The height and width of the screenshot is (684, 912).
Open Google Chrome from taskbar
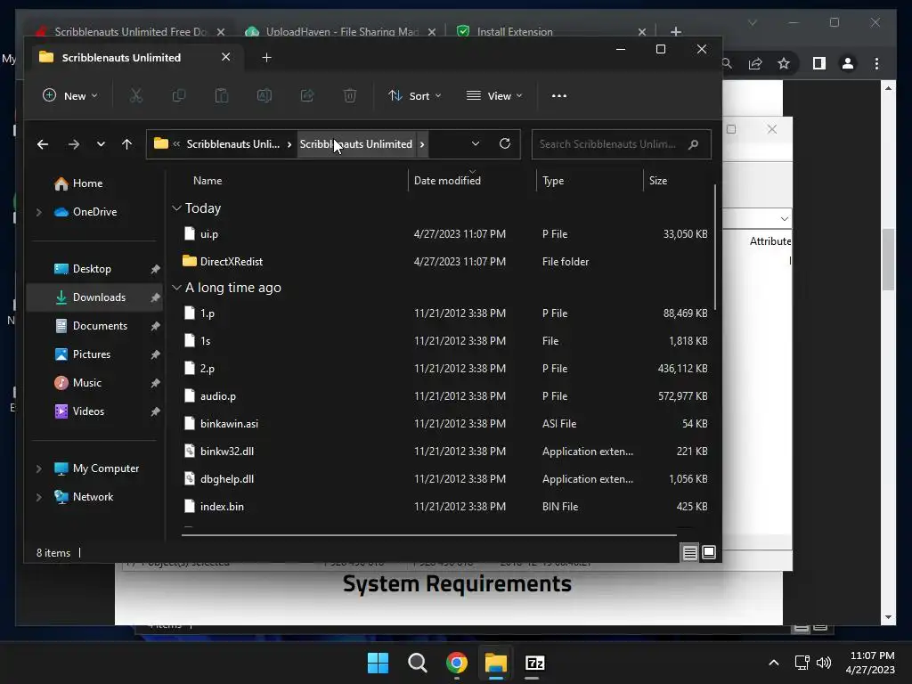coord(457,663)
